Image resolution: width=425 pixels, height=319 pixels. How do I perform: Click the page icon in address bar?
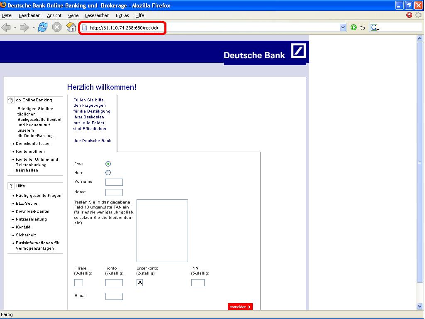pyautogui.click(x=85, y=28)
